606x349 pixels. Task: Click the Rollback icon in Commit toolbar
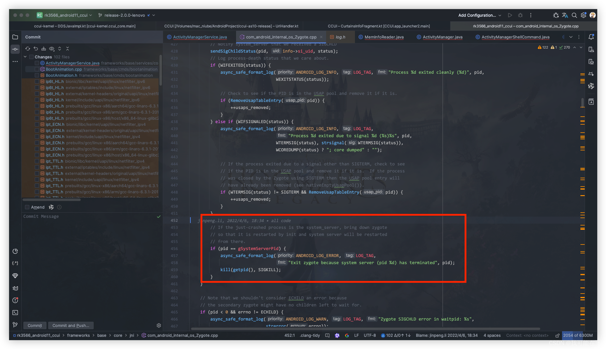click(x=36, y=49)
